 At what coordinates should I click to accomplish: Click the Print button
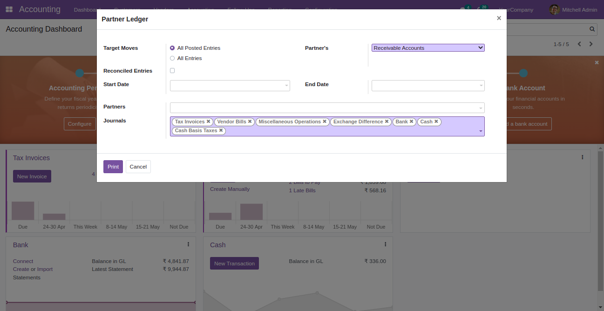click(x=113, y=167)
